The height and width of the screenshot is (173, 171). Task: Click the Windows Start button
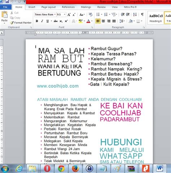click(x=5, y=169)
